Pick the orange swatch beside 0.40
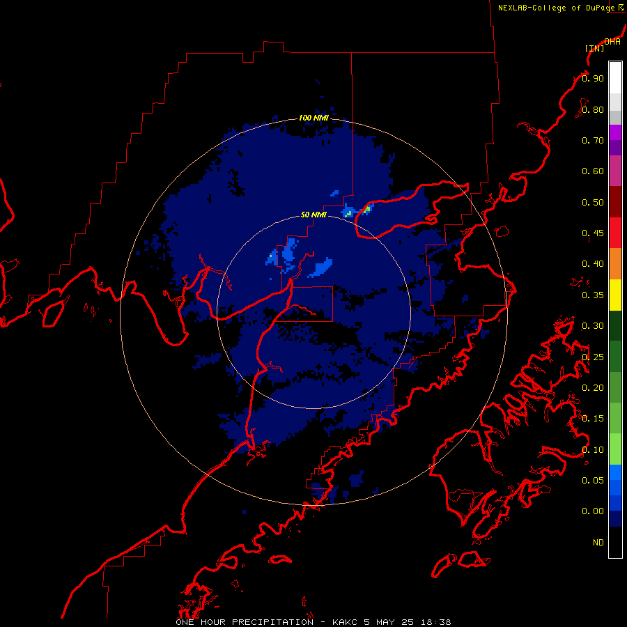The image size is (627, 627). (615, 264)
